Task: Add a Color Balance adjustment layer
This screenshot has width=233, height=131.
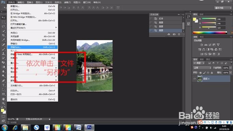Action: click(204, 49)
